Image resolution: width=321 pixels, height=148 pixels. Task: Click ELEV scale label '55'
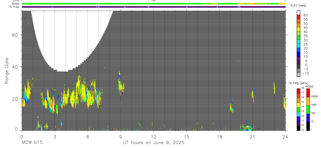coord(306,20)
